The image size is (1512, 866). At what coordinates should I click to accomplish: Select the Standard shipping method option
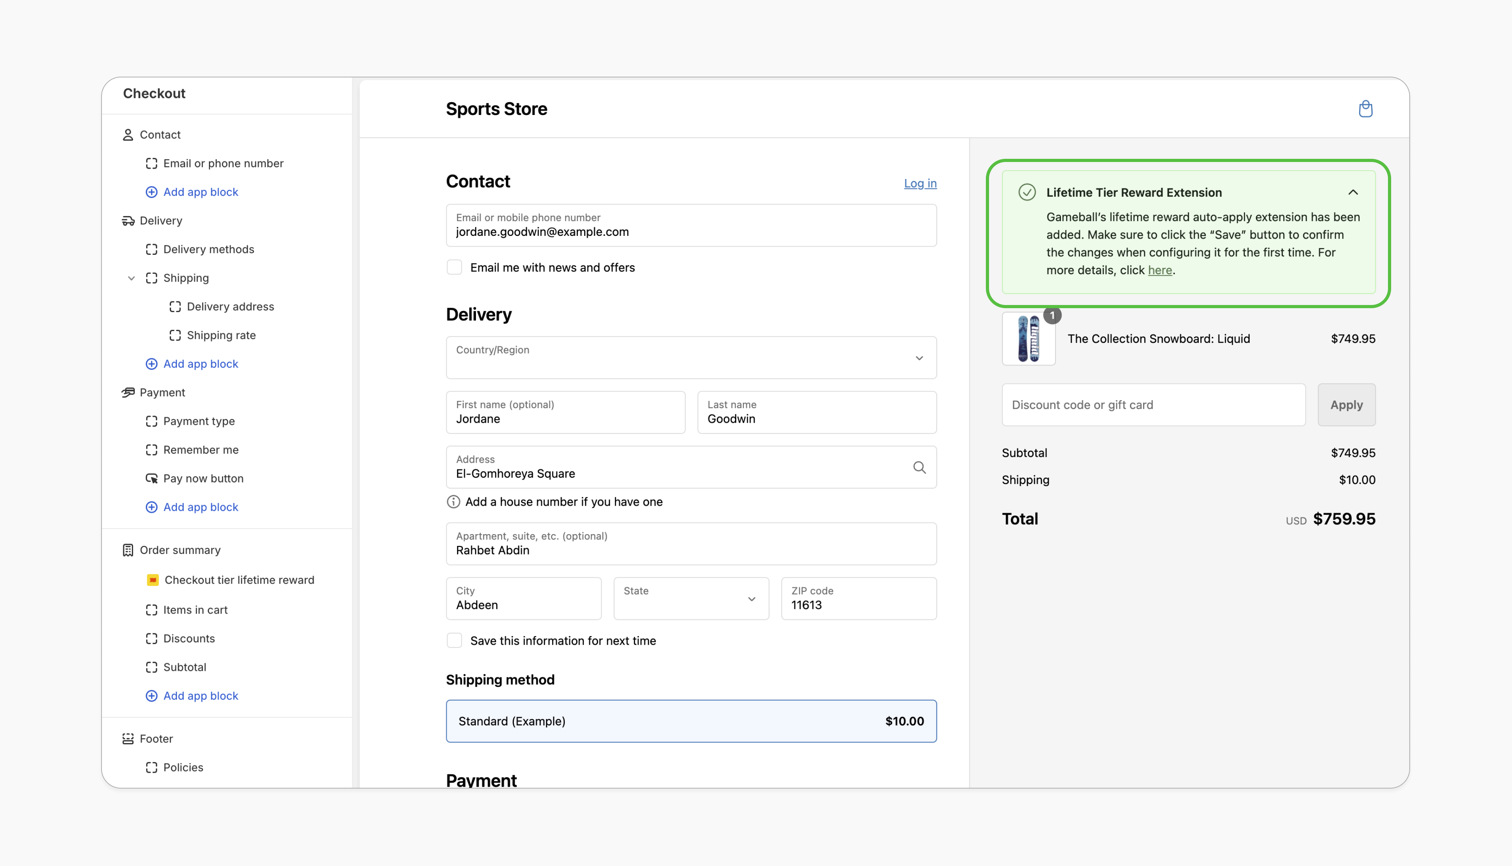click(691, 721)
